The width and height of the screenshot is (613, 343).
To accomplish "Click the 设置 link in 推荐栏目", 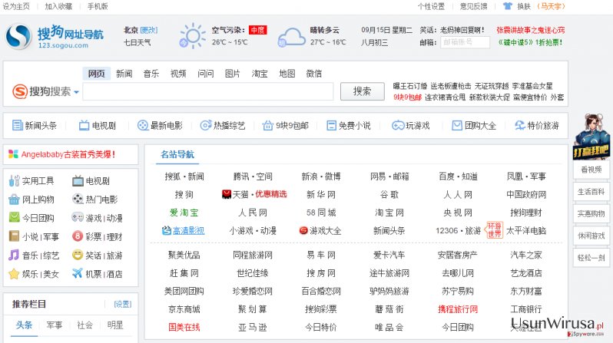I will click(123, 304).
